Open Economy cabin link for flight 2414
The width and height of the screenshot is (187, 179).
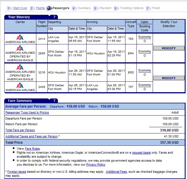pyautogui.click(x=145, y=37)
